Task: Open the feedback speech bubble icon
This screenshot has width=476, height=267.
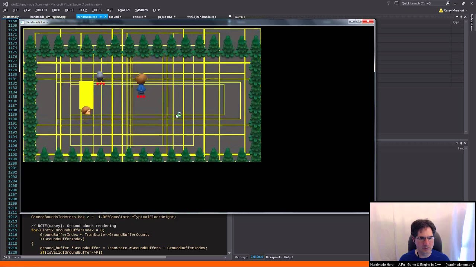Action: pyautogui.click(x=396, y=3)
